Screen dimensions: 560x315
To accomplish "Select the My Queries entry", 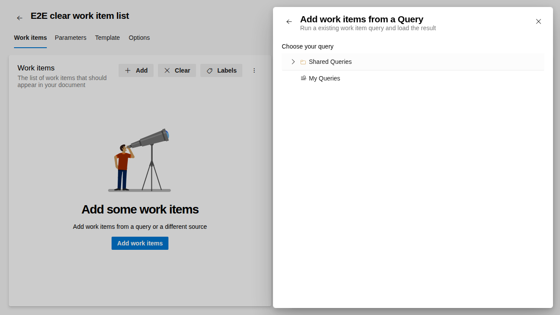I will pos(325,78).
